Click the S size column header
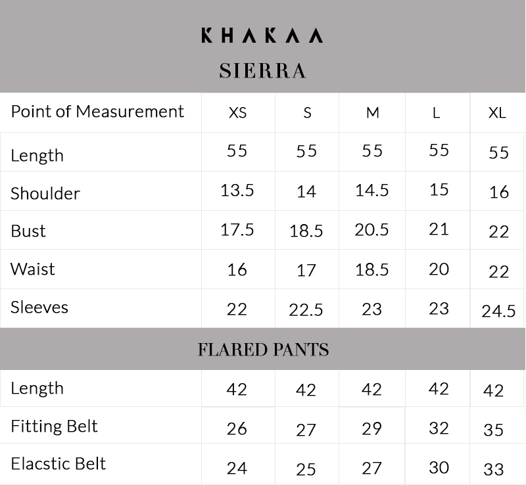The height and width of the screenshot is (485, 526). (307, 113)
